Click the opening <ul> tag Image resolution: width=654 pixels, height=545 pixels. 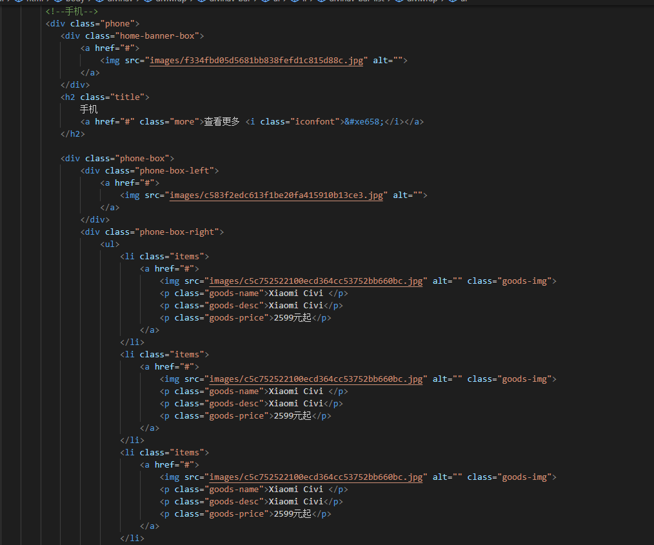tap(110, 244)
